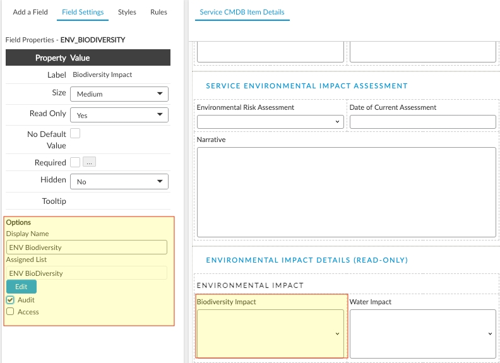Toggle the Audit checkbox

[10, 300]
